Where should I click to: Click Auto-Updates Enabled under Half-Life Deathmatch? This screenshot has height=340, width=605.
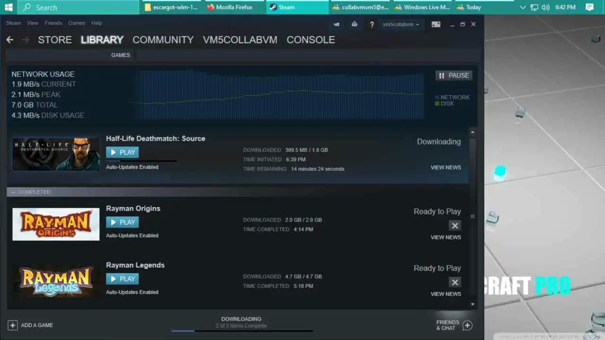click(x=132, y=167)
